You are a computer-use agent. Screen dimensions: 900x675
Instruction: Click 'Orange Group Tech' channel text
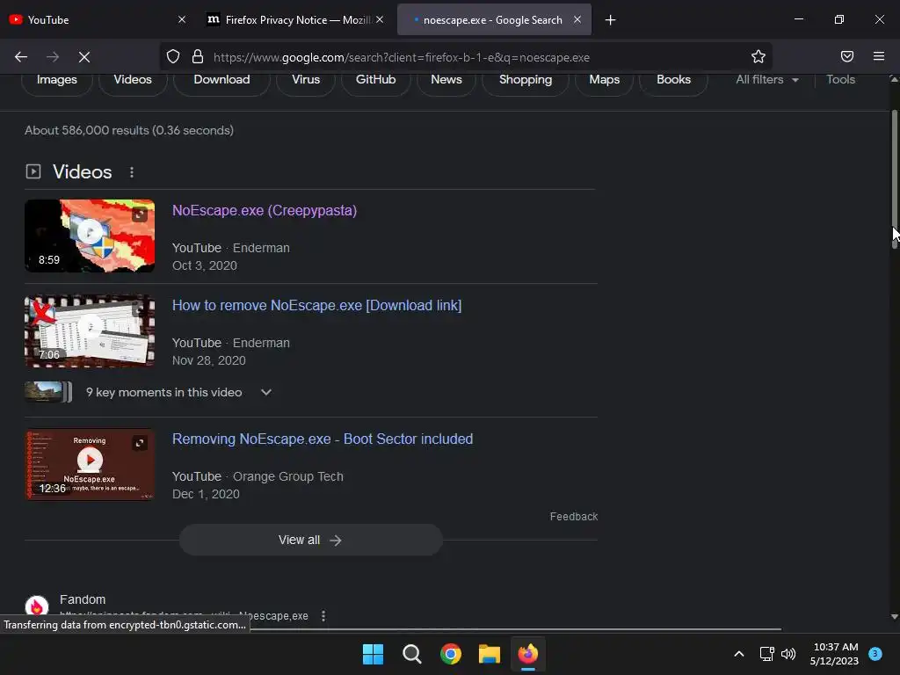click(288, 477)
